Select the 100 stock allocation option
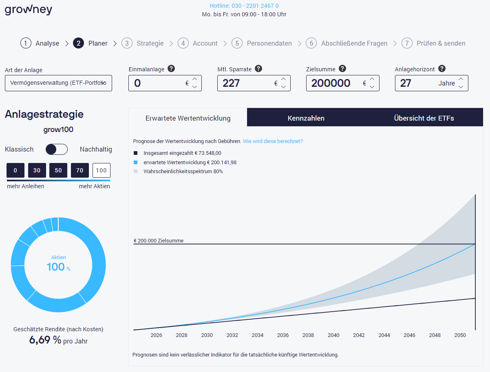The width and height of the screenshot is (490, 372). tap(101, 170)
